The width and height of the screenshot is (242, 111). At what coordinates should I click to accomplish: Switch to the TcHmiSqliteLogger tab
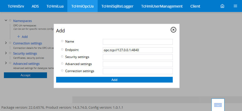tap(117, 6)
